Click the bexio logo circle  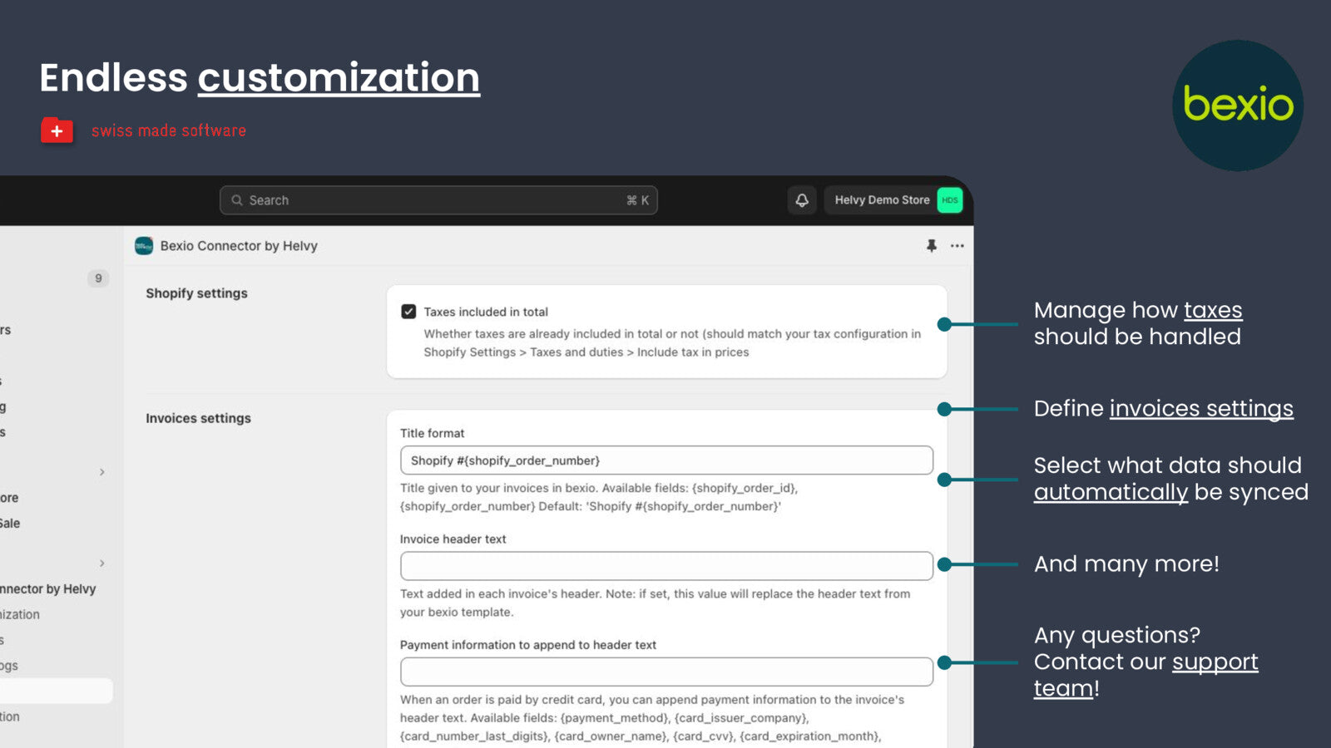pyautogui.click(x=1238, y=106)
